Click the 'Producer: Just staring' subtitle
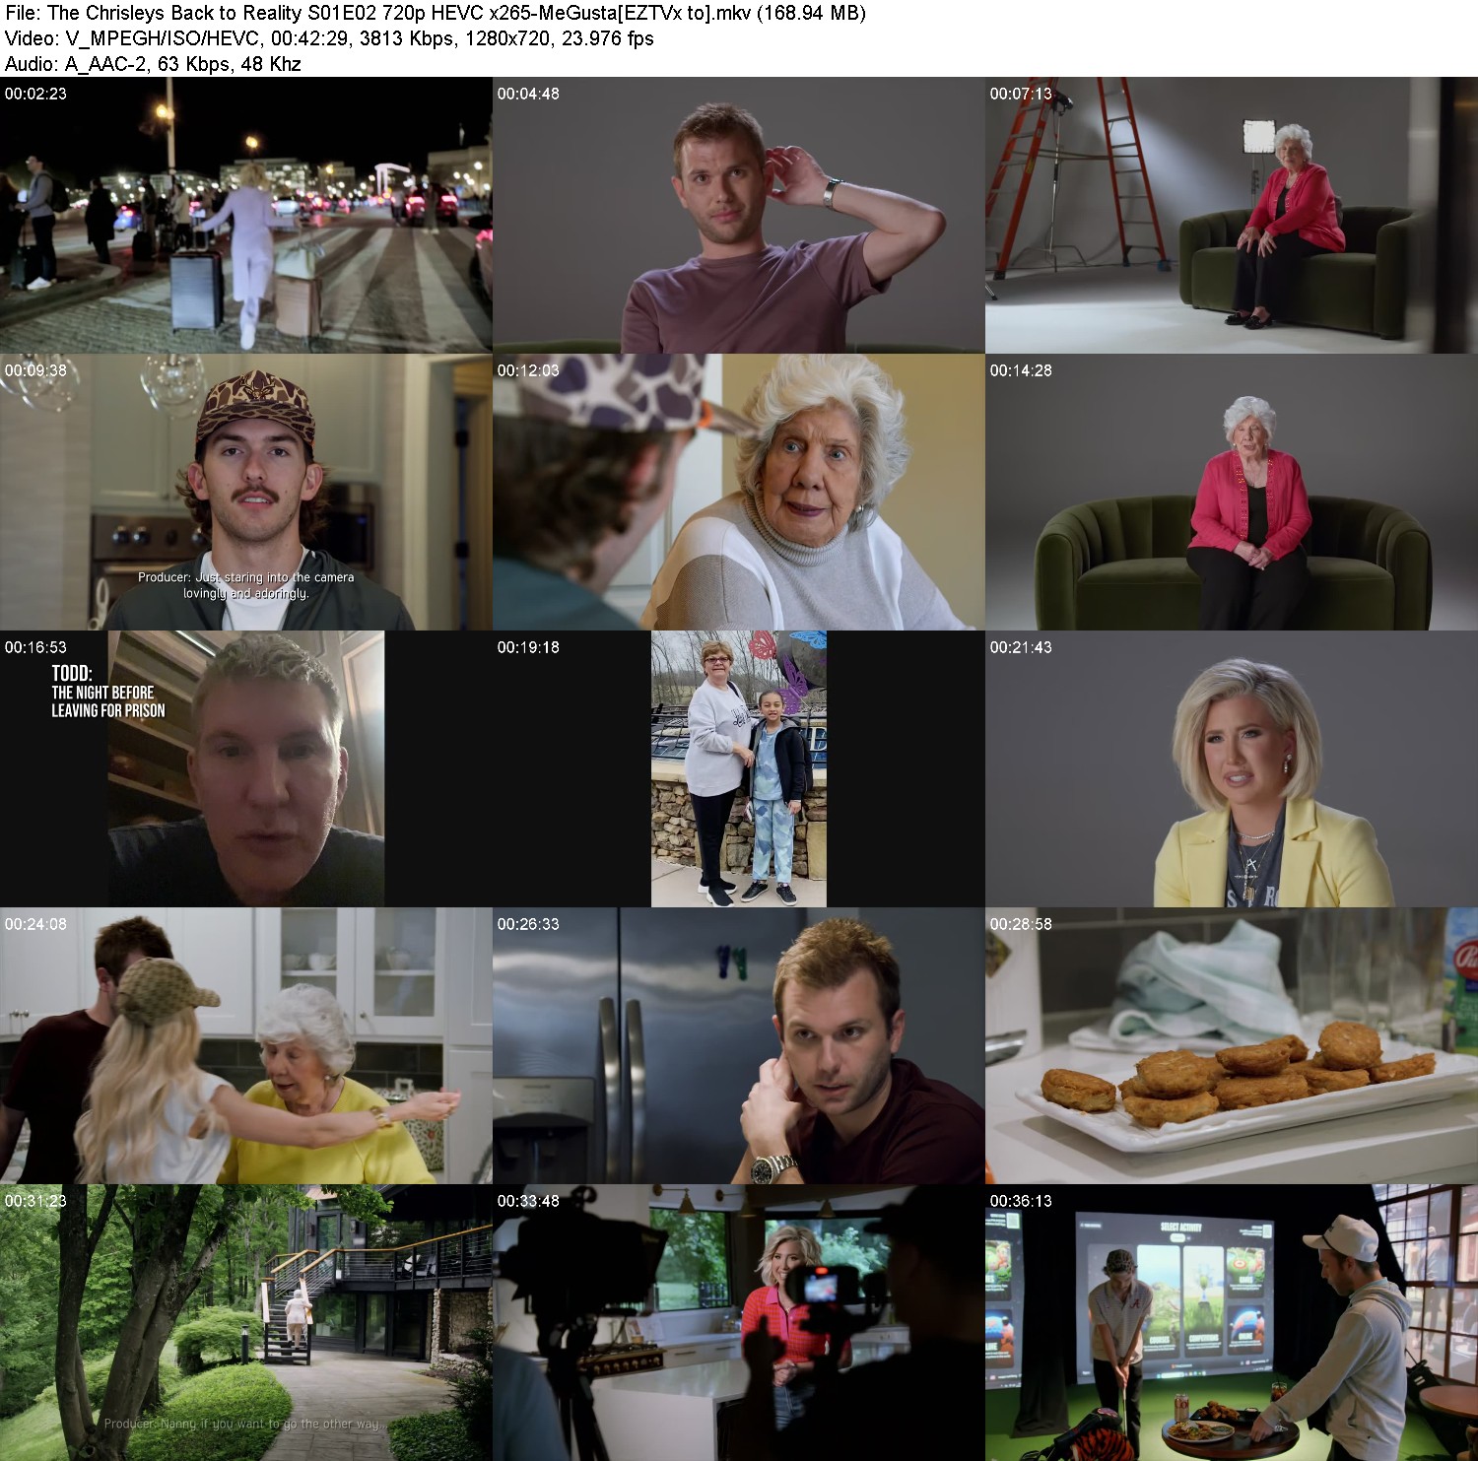 [x=245, y=585]
